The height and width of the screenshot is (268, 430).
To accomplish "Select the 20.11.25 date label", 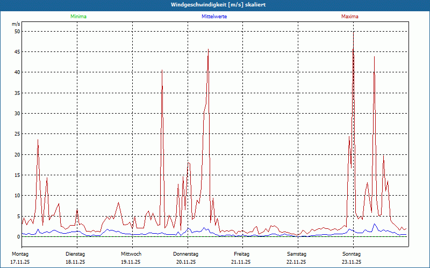I will [x=186, y=262].
